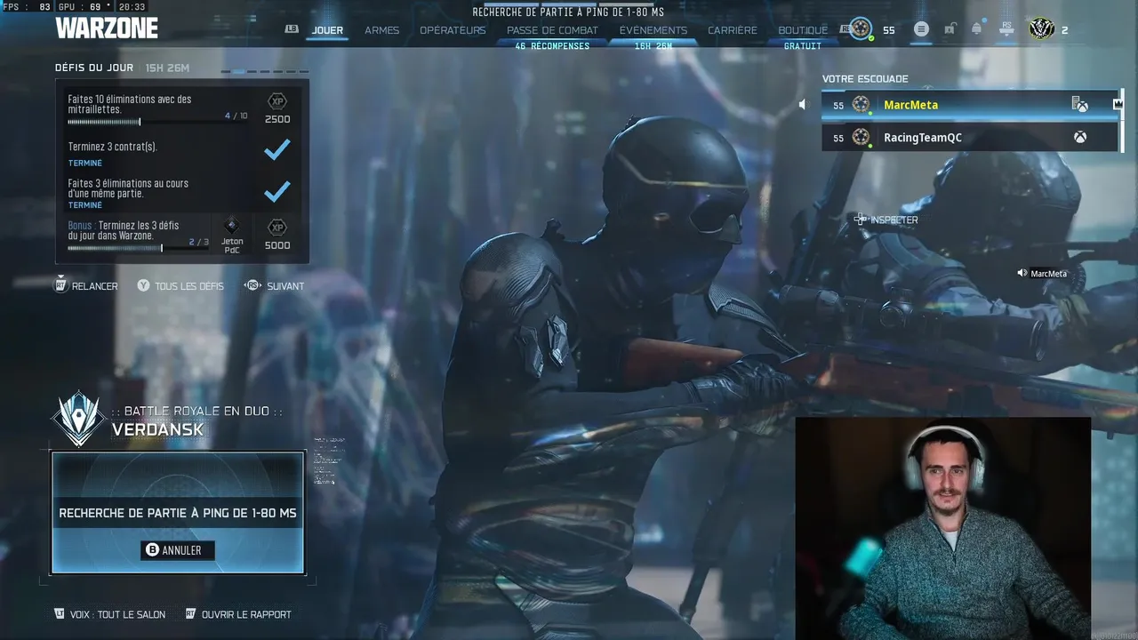Select the 3 eliminations in one match challenge
1138x640 pixels.
(x=182, y=192)
